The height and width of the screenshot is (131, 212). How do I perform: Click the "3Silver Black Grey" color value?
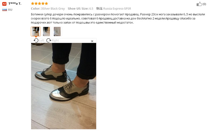pyautogui.click(x=53, y=9)
